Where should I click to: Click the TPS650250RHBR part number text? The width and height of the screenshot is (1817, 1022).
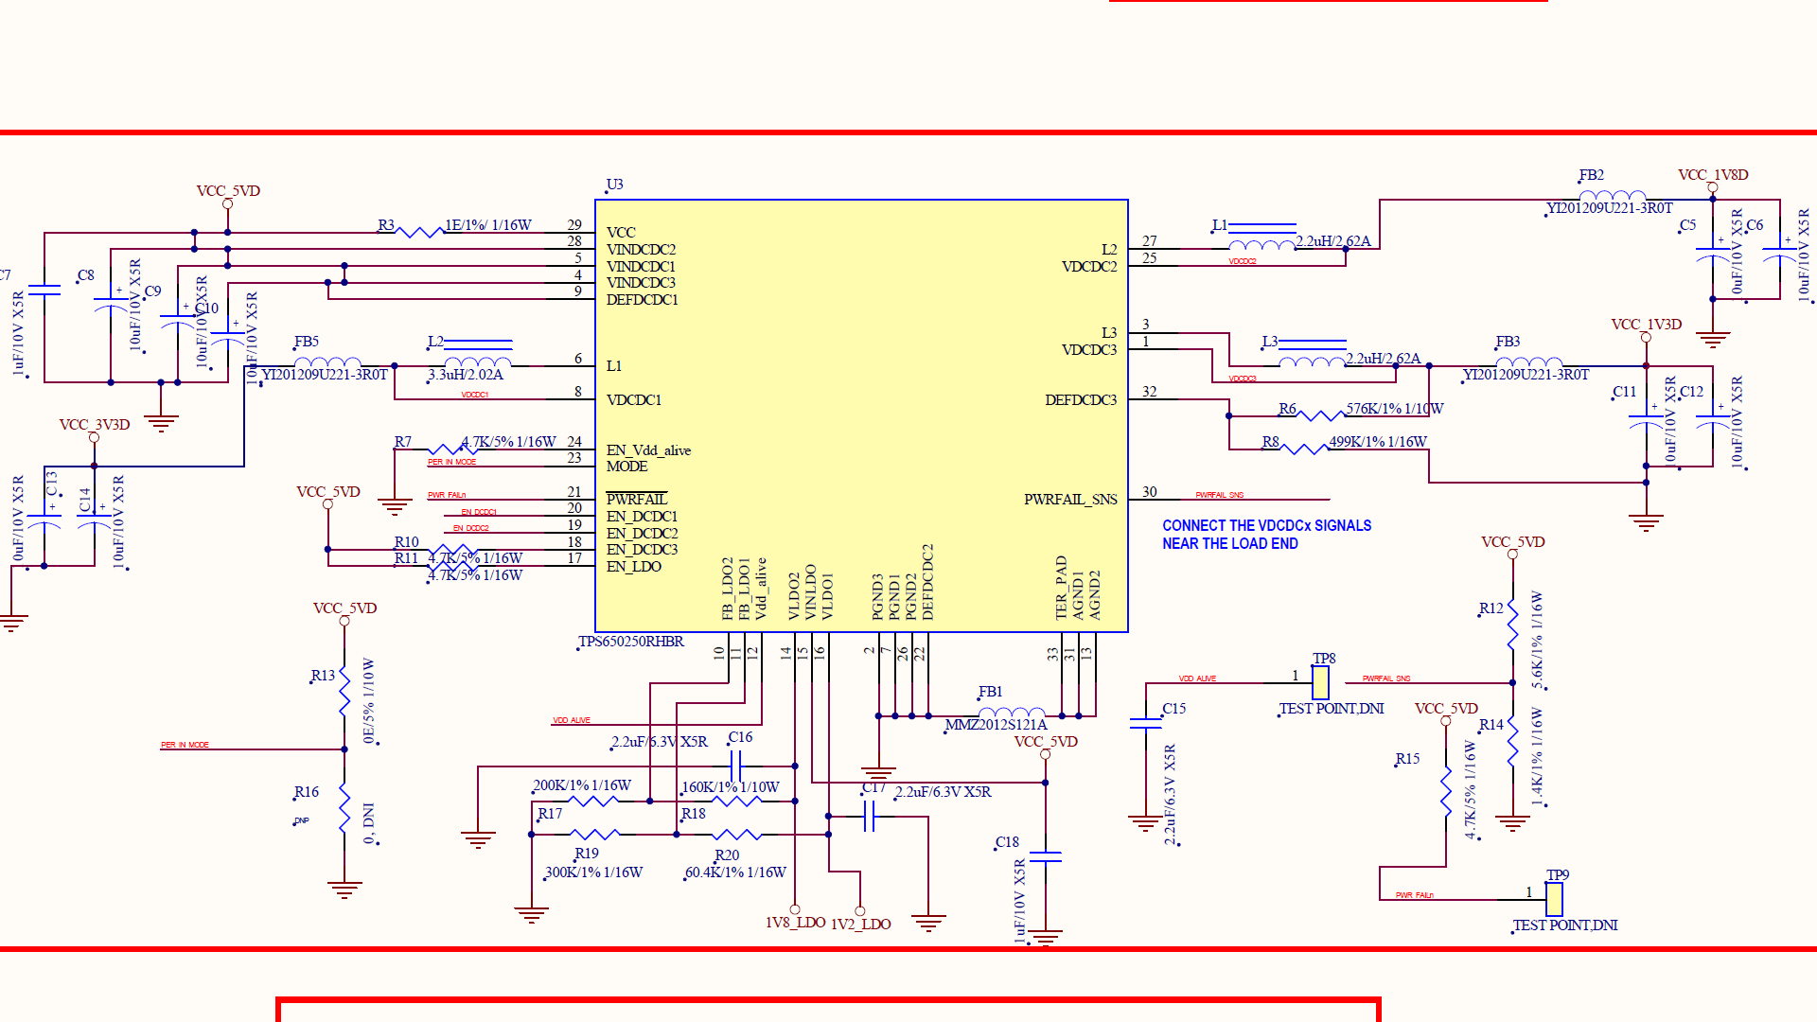(x=631, y=642)
